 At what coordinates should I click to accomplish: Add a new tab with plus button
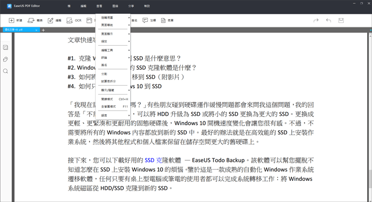click(x=43, y=30)
